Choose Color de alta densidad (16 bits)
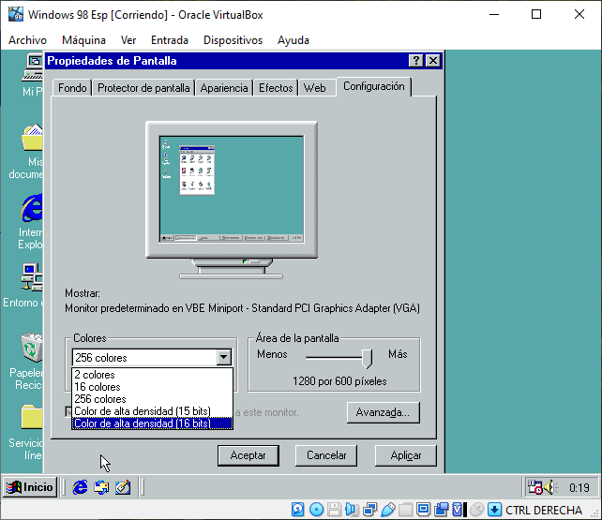602x520 pixels. pyautogui.click(x=153, y=423)
